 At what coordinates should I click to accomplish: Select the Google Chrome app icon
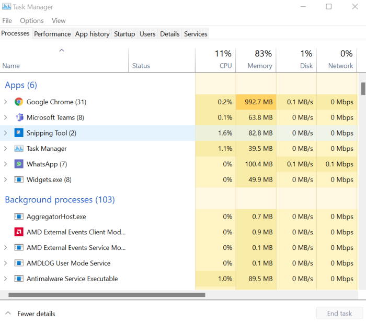[19, 102]
